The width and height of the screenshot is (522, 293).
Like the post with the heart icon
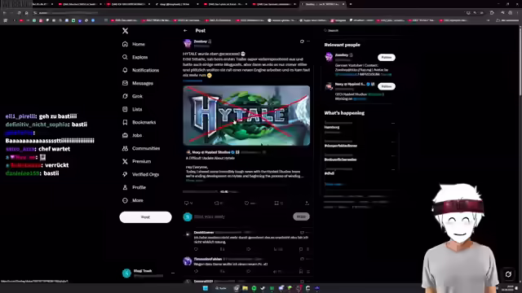click(246, 203)
